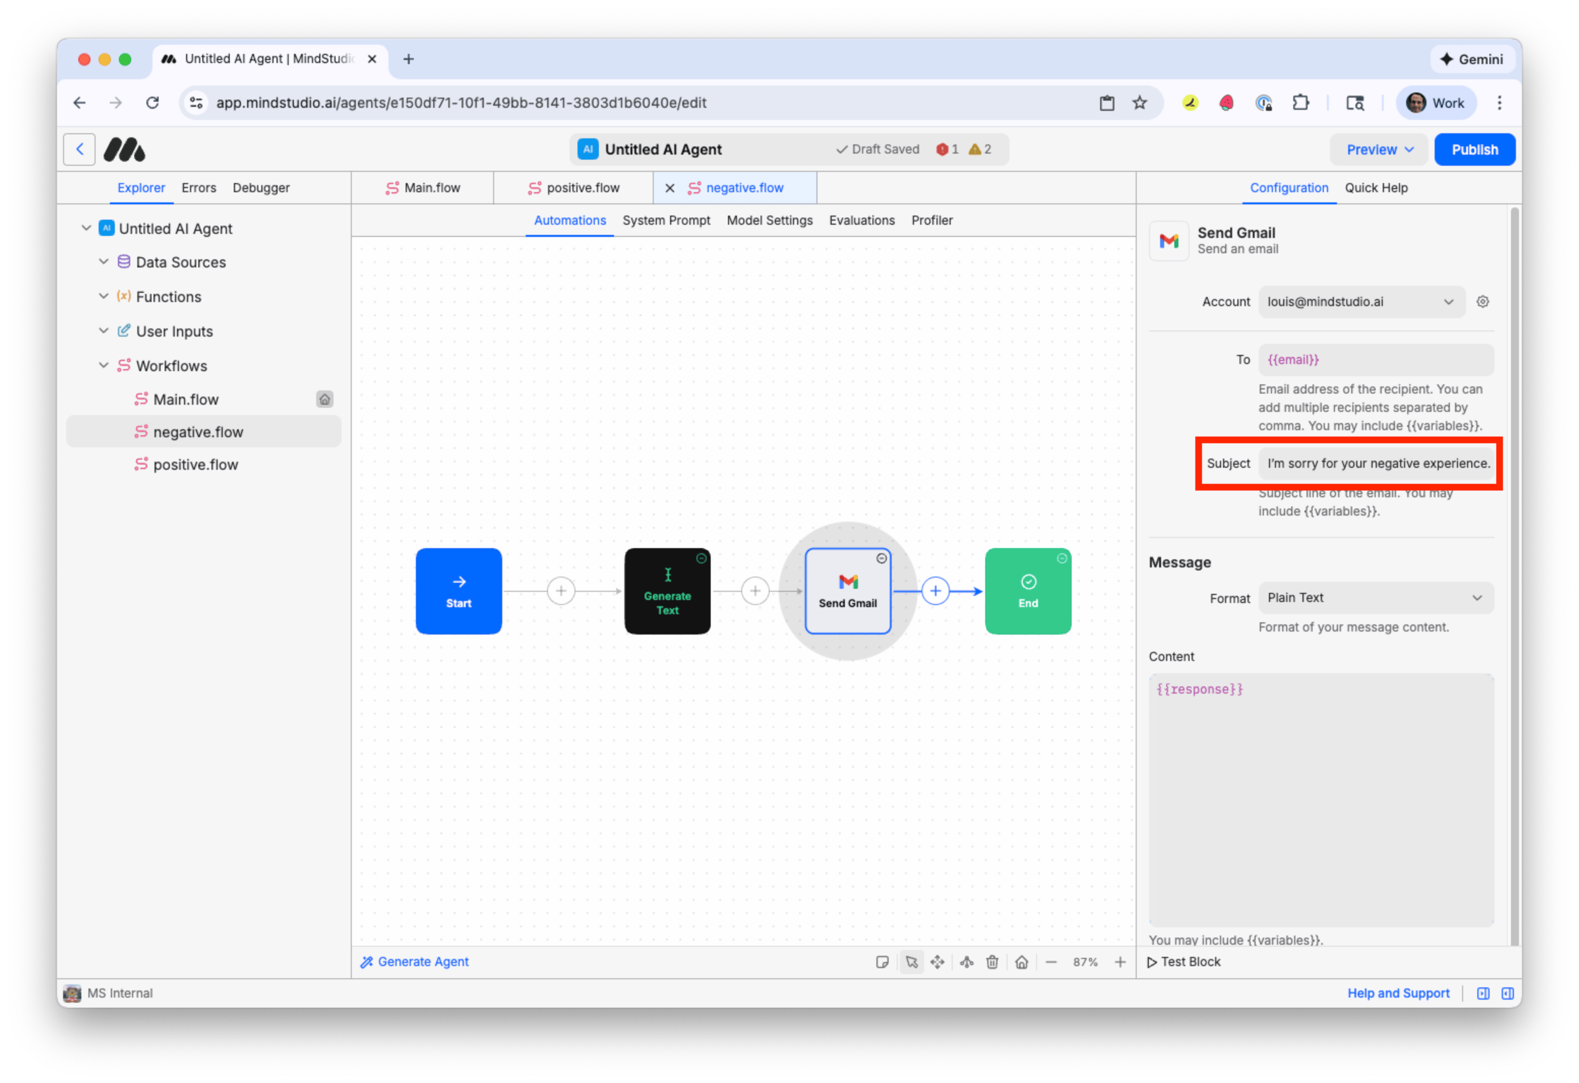Click zoom out minus in canvas toolbar

[x=1051, y=962]
